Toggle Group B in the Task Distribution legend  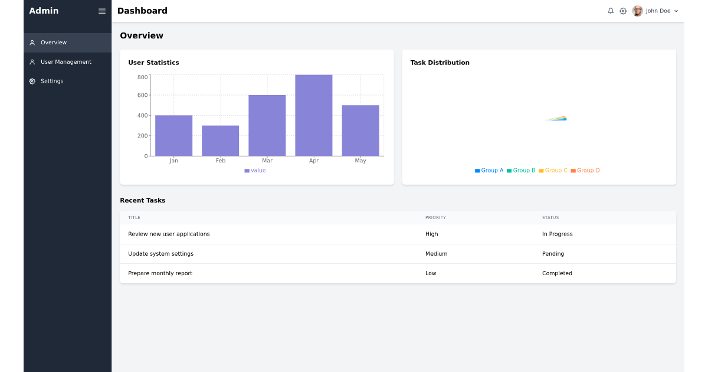pyautogui.click(x=520, y=170)
